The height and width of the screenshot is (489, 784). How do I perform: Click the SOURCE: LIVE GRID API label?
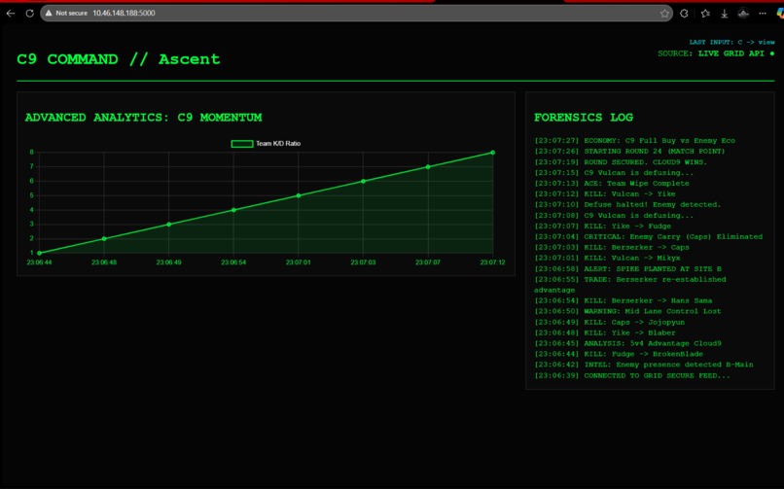(x=711, y=53)
